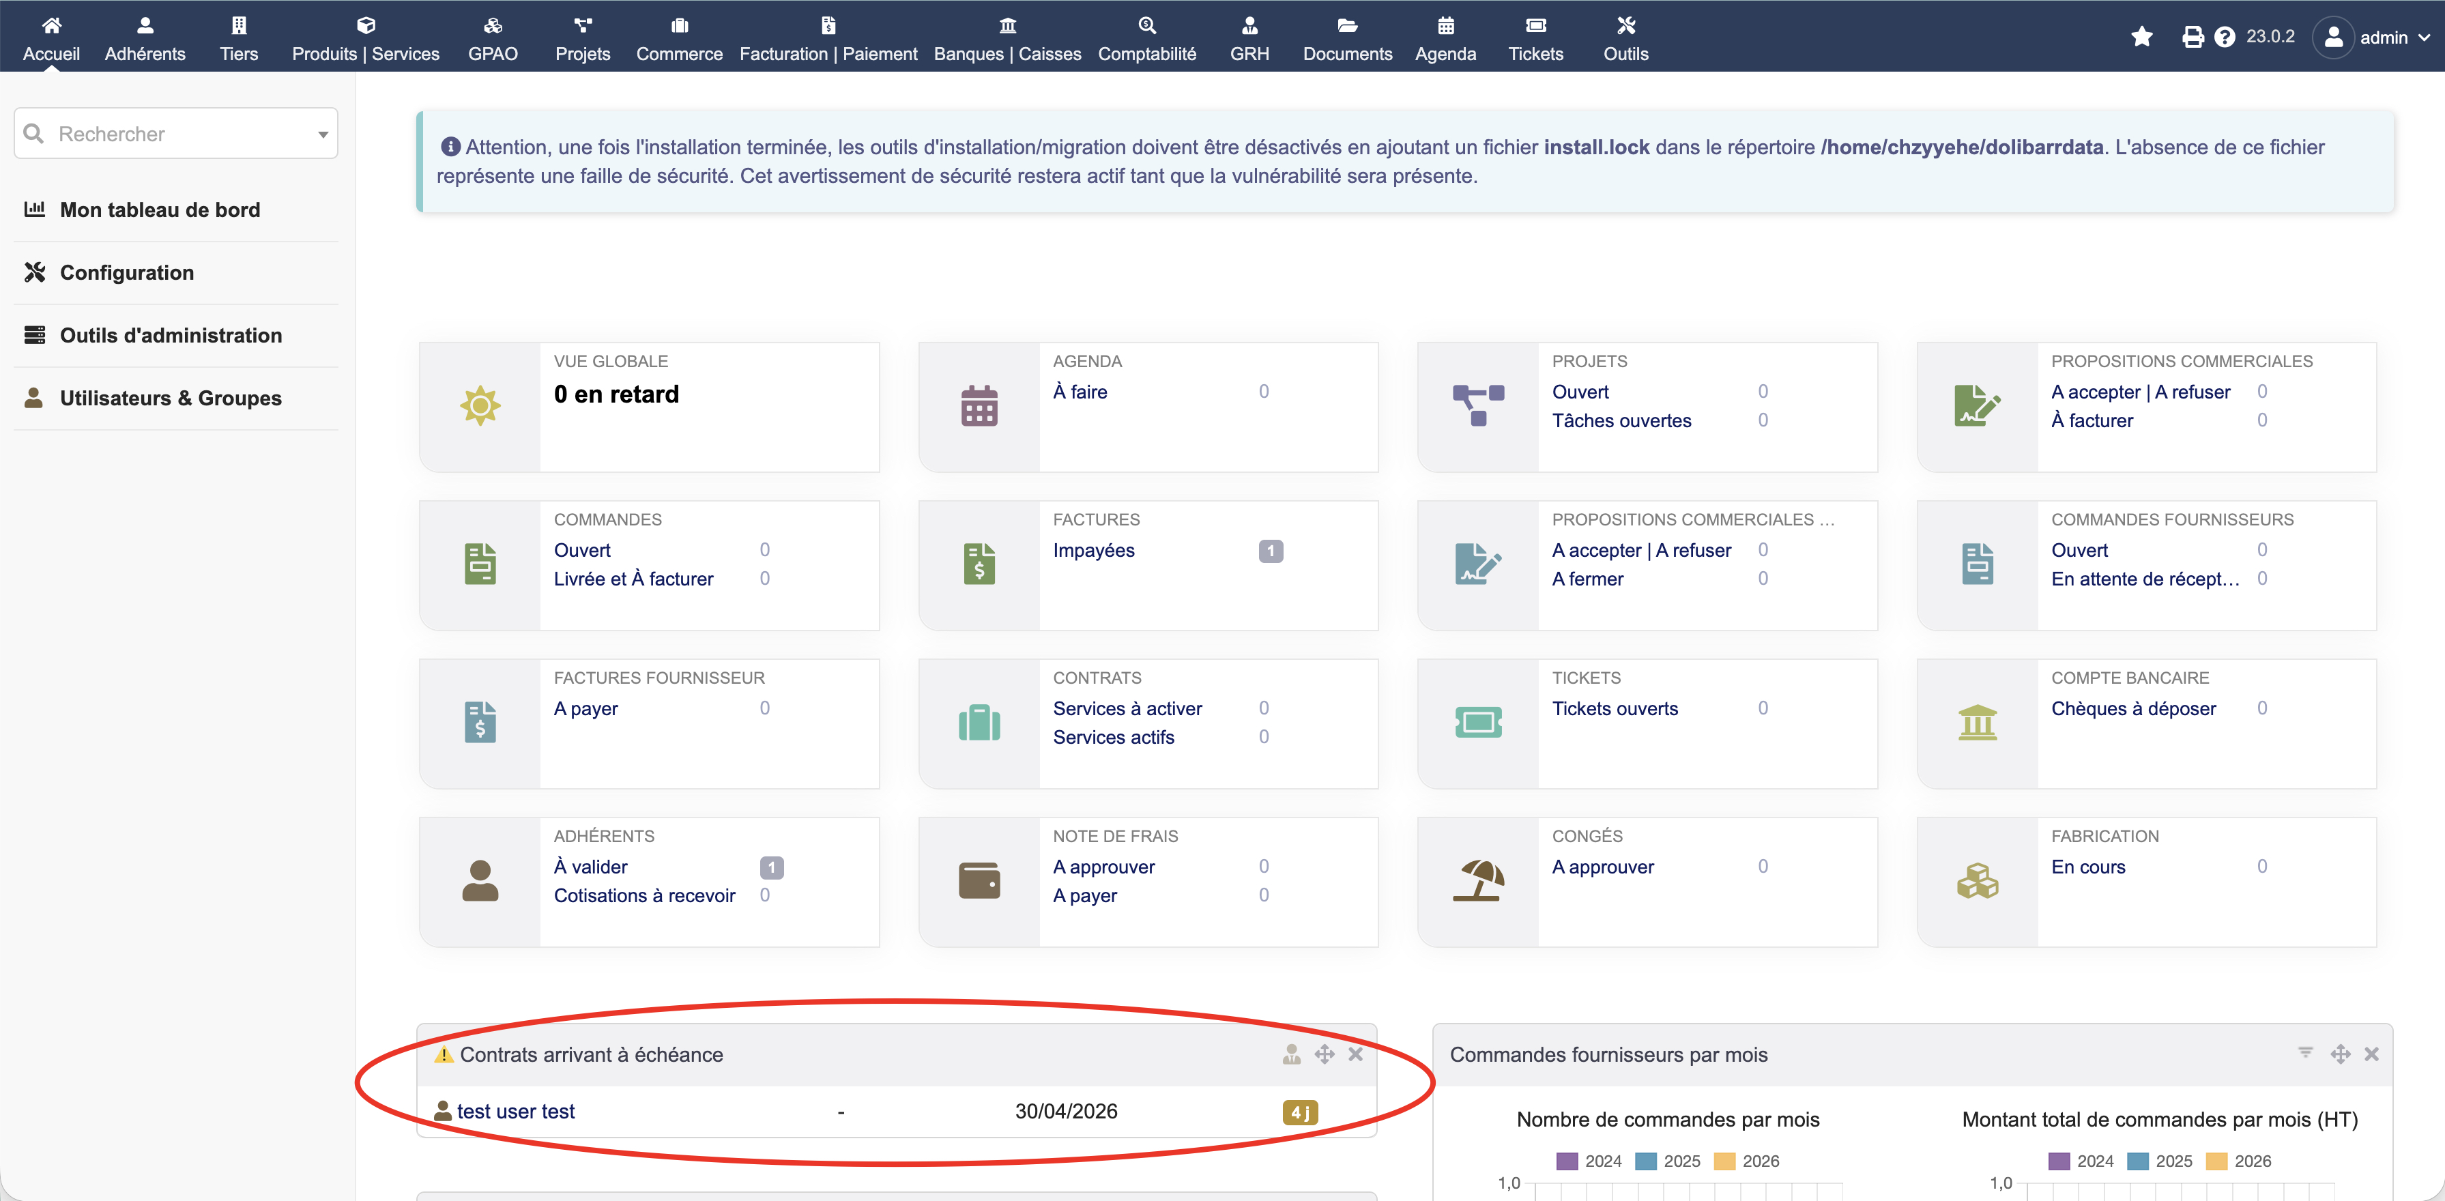
Task: Open the Impayées invoices link
Action: (x=1093, y=551)
